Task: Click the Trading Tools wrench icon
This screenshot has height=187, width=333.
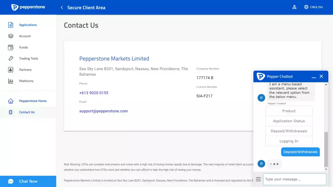Action: click(x=11, y=58)
